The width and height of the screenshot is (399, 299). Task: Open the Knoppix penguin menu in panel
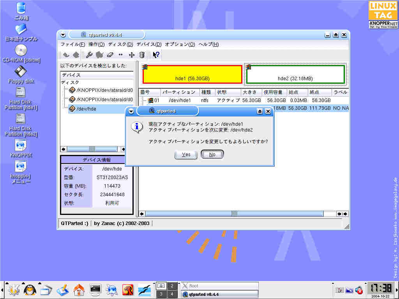click(30, 290)
